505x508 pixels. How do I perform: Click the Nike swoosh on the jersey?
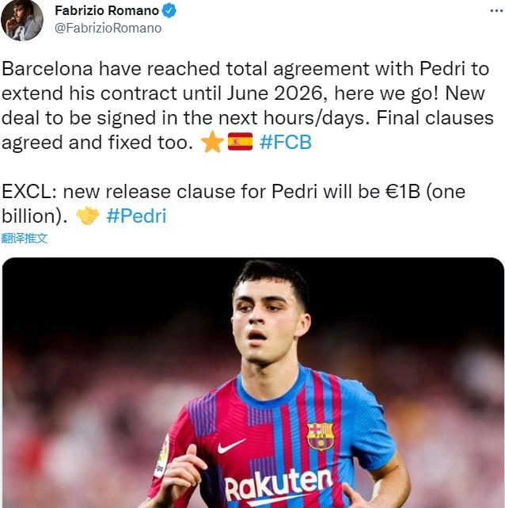[231, 446]
